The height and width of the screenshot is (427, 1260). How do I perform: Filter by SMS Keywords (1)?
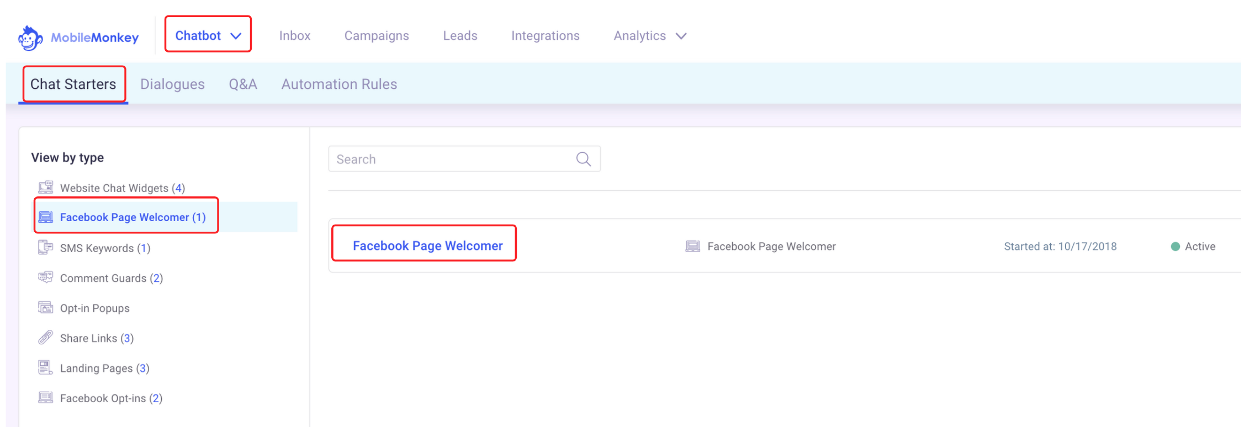tap(105, 248)
